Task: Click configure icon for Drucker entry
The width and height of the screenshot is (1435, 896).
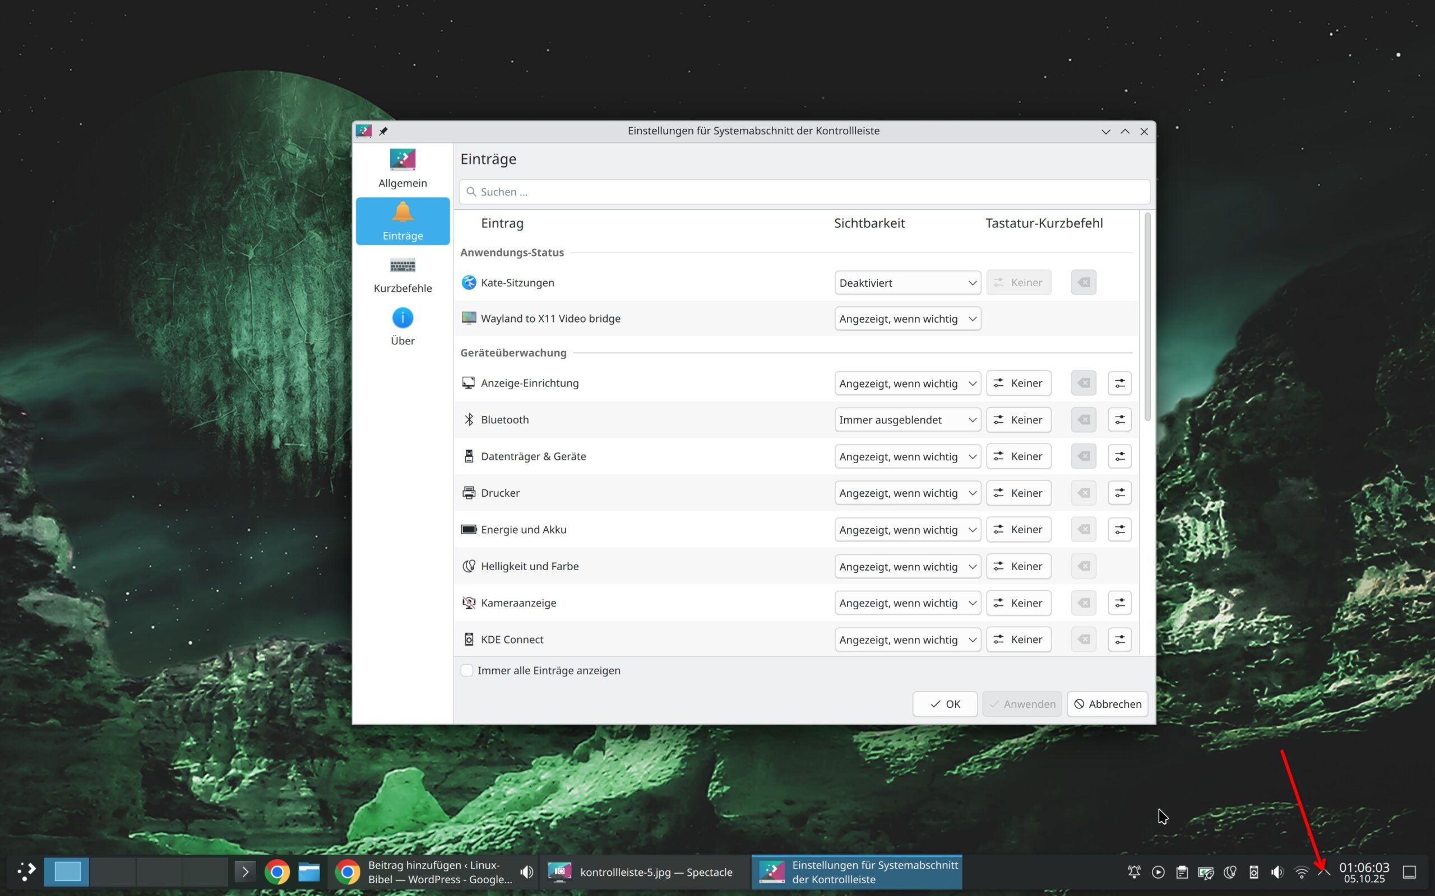Action: coord(1119,493)
